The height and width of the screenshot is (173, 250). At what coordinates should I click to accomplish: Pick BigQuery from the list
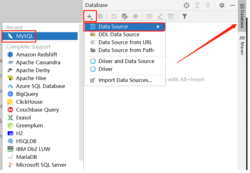click(40, 94)
